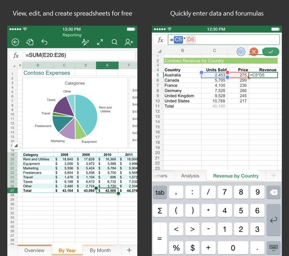Switch to the By Month sheet tab
The width and height of the screenshot is (289, 256).
coord(100,250)
